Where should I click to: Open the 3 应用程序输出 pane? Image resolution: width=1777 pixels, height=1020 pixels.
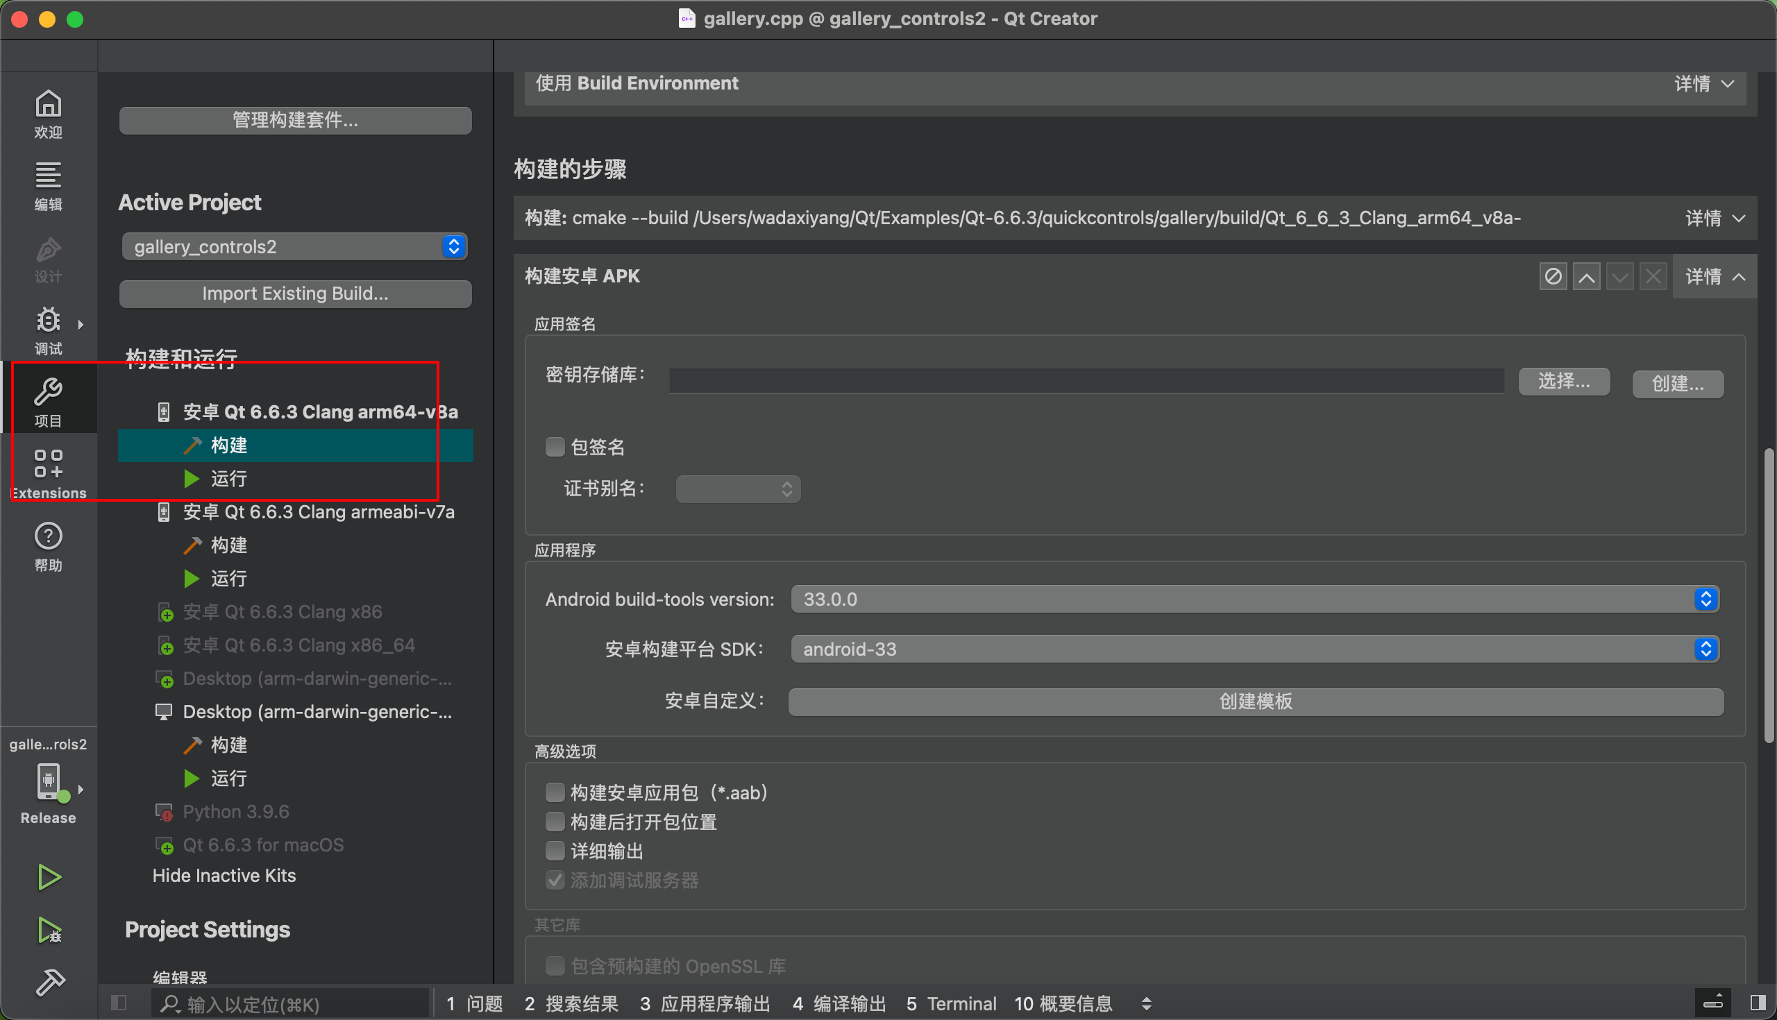(705, 1003)
